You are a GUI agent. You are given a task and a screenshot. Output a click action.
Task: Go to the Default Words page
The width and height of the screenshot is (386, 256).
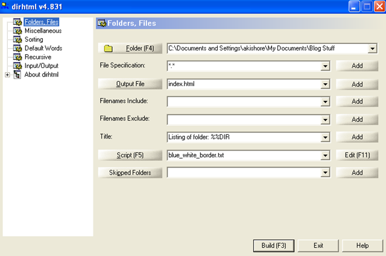click(43, 48)
